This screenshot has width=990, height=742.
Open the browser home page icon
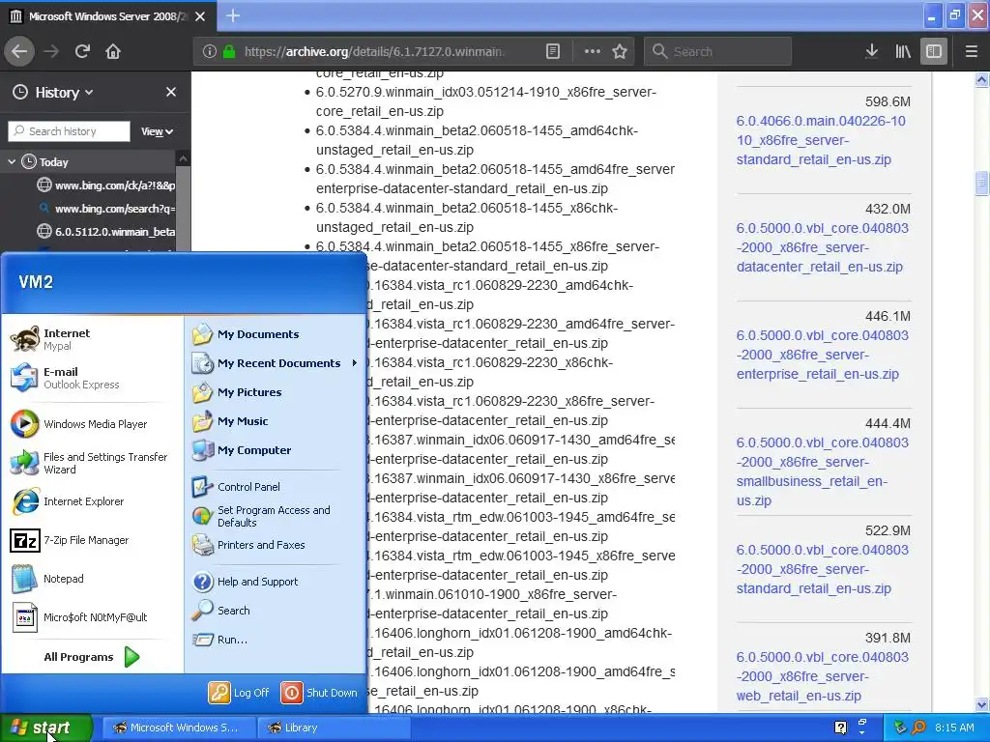pyautogui.click(x=113, y=52)
